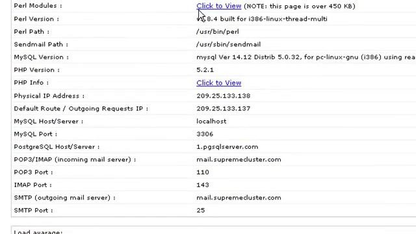This screenshot has height=234, width=416.
Task: Select incoming mail.supremecluster.com value
Action: click(239, 160)
